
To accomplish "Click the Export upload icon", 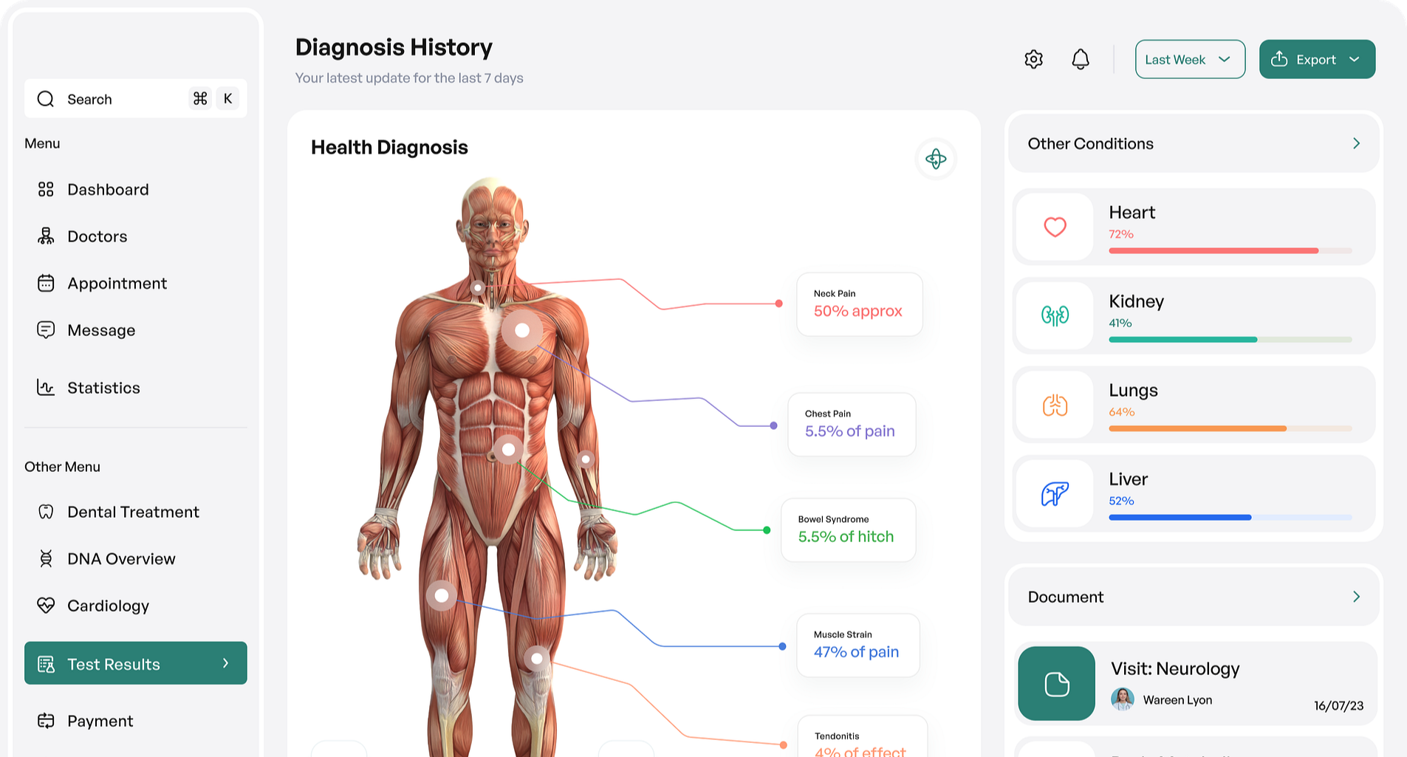I will tap(1279, 59).
